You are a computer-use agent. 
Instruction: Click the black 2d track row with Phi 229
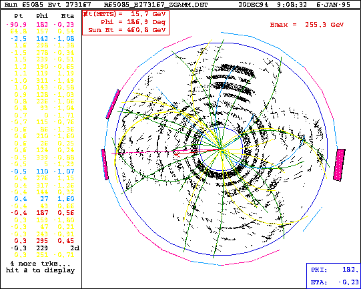point(45,248)
